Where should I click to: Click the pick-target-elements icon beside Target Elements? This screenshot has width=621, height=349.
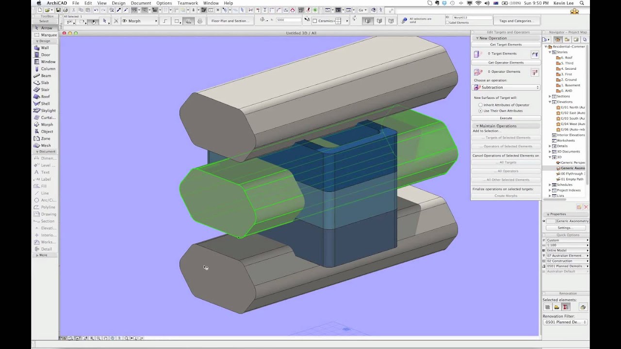tap(535, 54)
